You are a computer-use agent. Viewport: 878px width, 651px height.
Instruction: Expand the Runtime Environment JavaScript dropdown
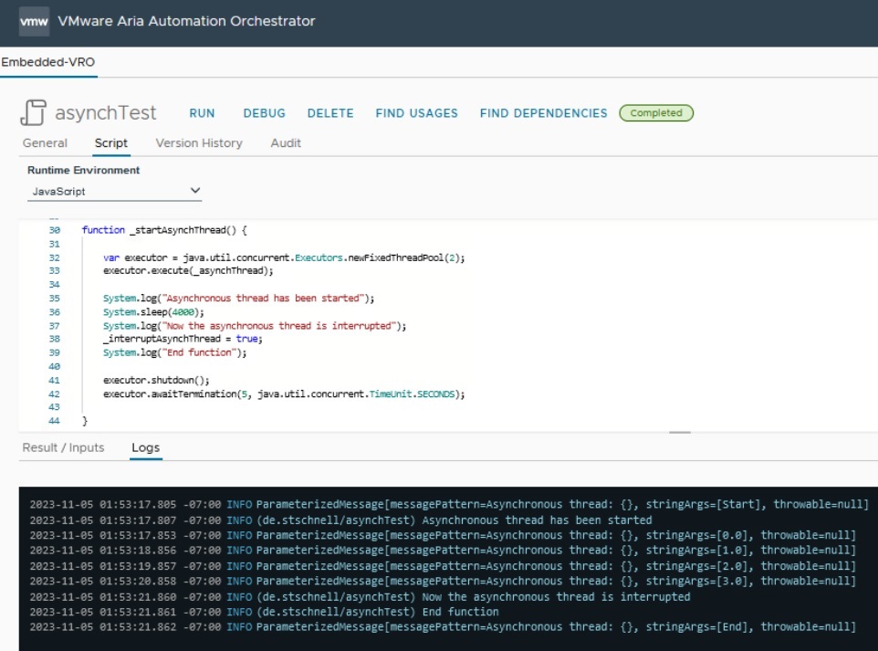114,191
